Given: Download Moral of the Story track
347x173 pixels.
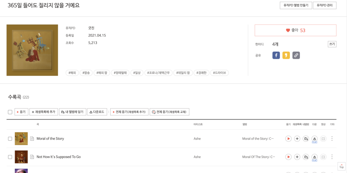Looking at the screenshot, I should (x=314, y=139).
